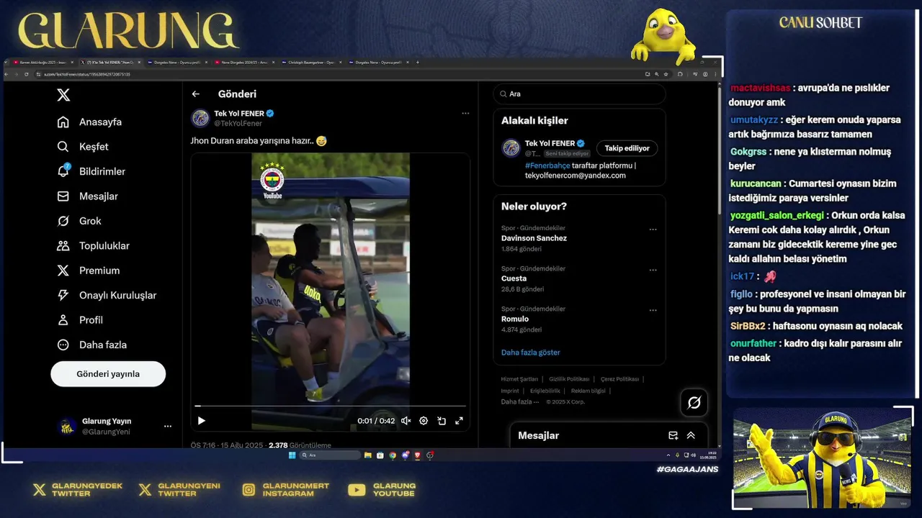
Task: Click the browser address bar
Action: coord(339,74)
